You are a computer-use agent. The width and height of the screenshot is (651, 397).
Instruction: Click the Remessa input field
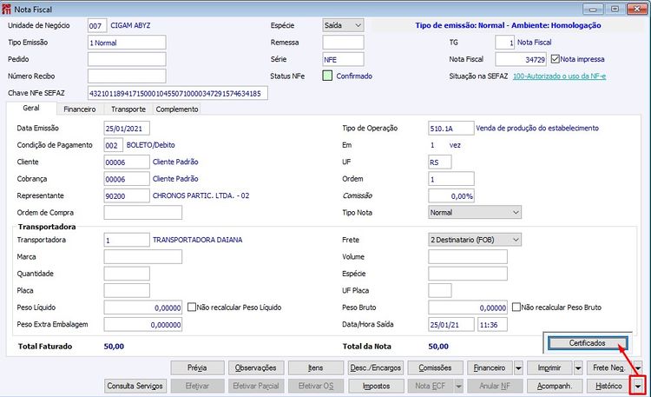click(x=343, y=43)
